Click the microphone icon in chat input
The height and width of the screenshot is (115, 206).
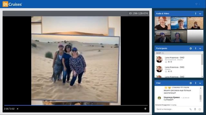coord(195,109)
